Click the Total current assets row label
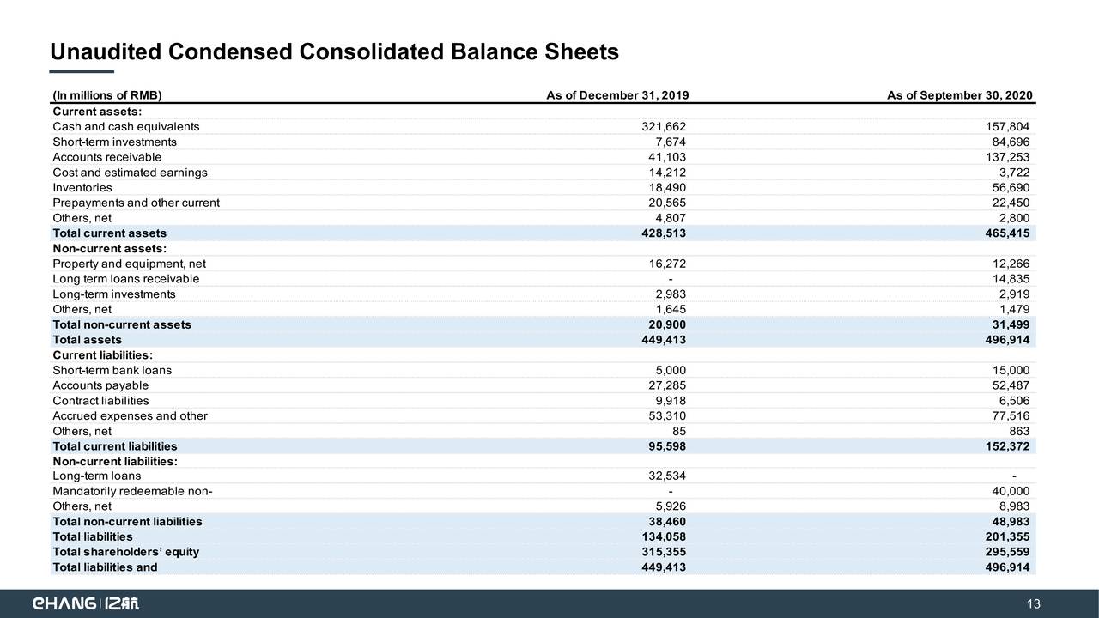The height and width of the screenshot is (618, 1099). [x=110, y=233]
